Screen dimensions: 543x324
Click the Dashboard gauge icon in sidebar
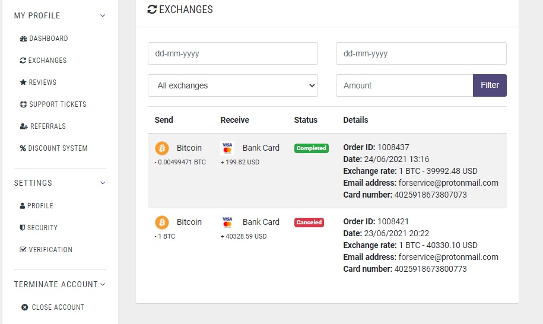click(x=24, y=39)
